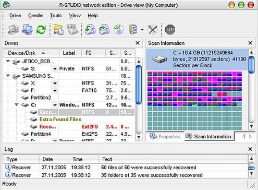Select the '50 files of 50' log entry
Screen dimensions: 258x190
point(125,168)
